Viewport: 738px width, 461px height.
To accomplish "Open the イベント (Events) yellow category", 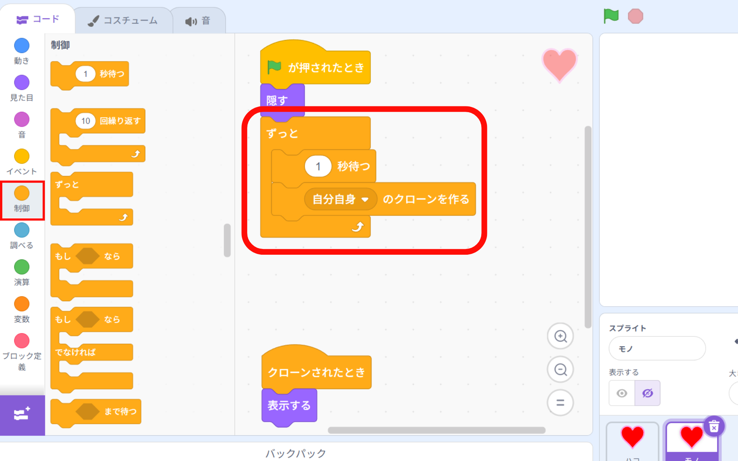I will [x=22, y=156].
